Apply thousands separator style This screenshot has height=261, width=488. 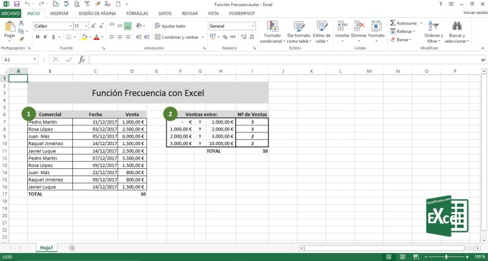pos(233,37)
